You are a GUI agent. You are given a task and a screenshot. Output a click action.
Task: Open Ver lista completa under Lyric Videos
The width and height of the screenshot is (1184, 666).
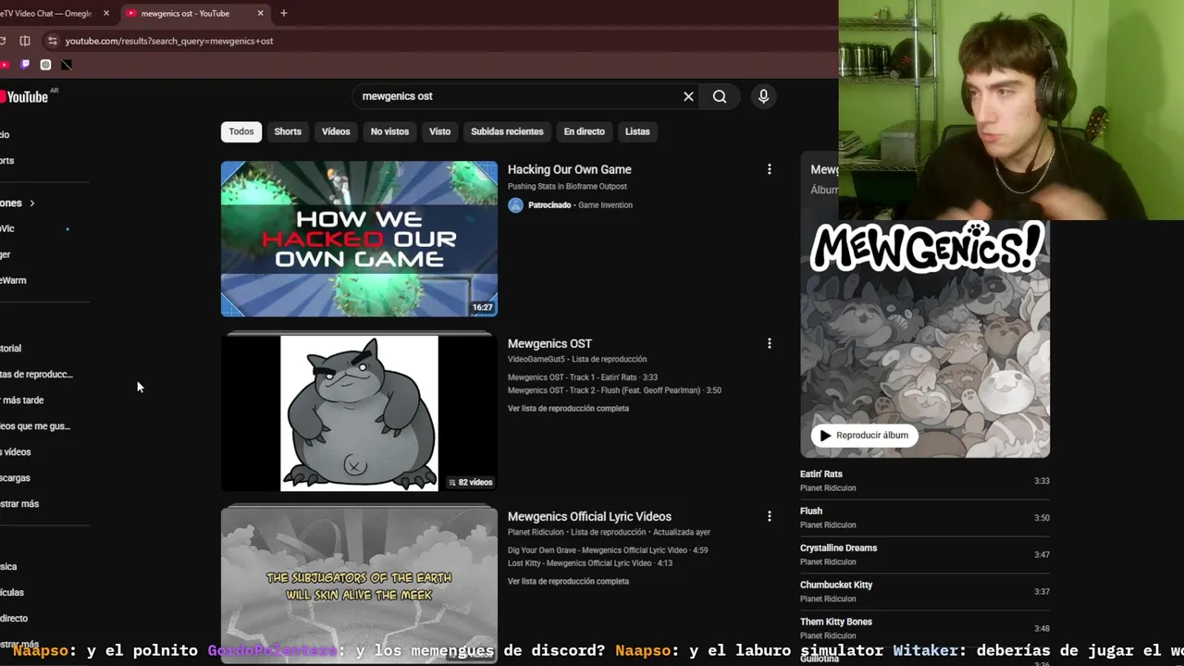568,581
